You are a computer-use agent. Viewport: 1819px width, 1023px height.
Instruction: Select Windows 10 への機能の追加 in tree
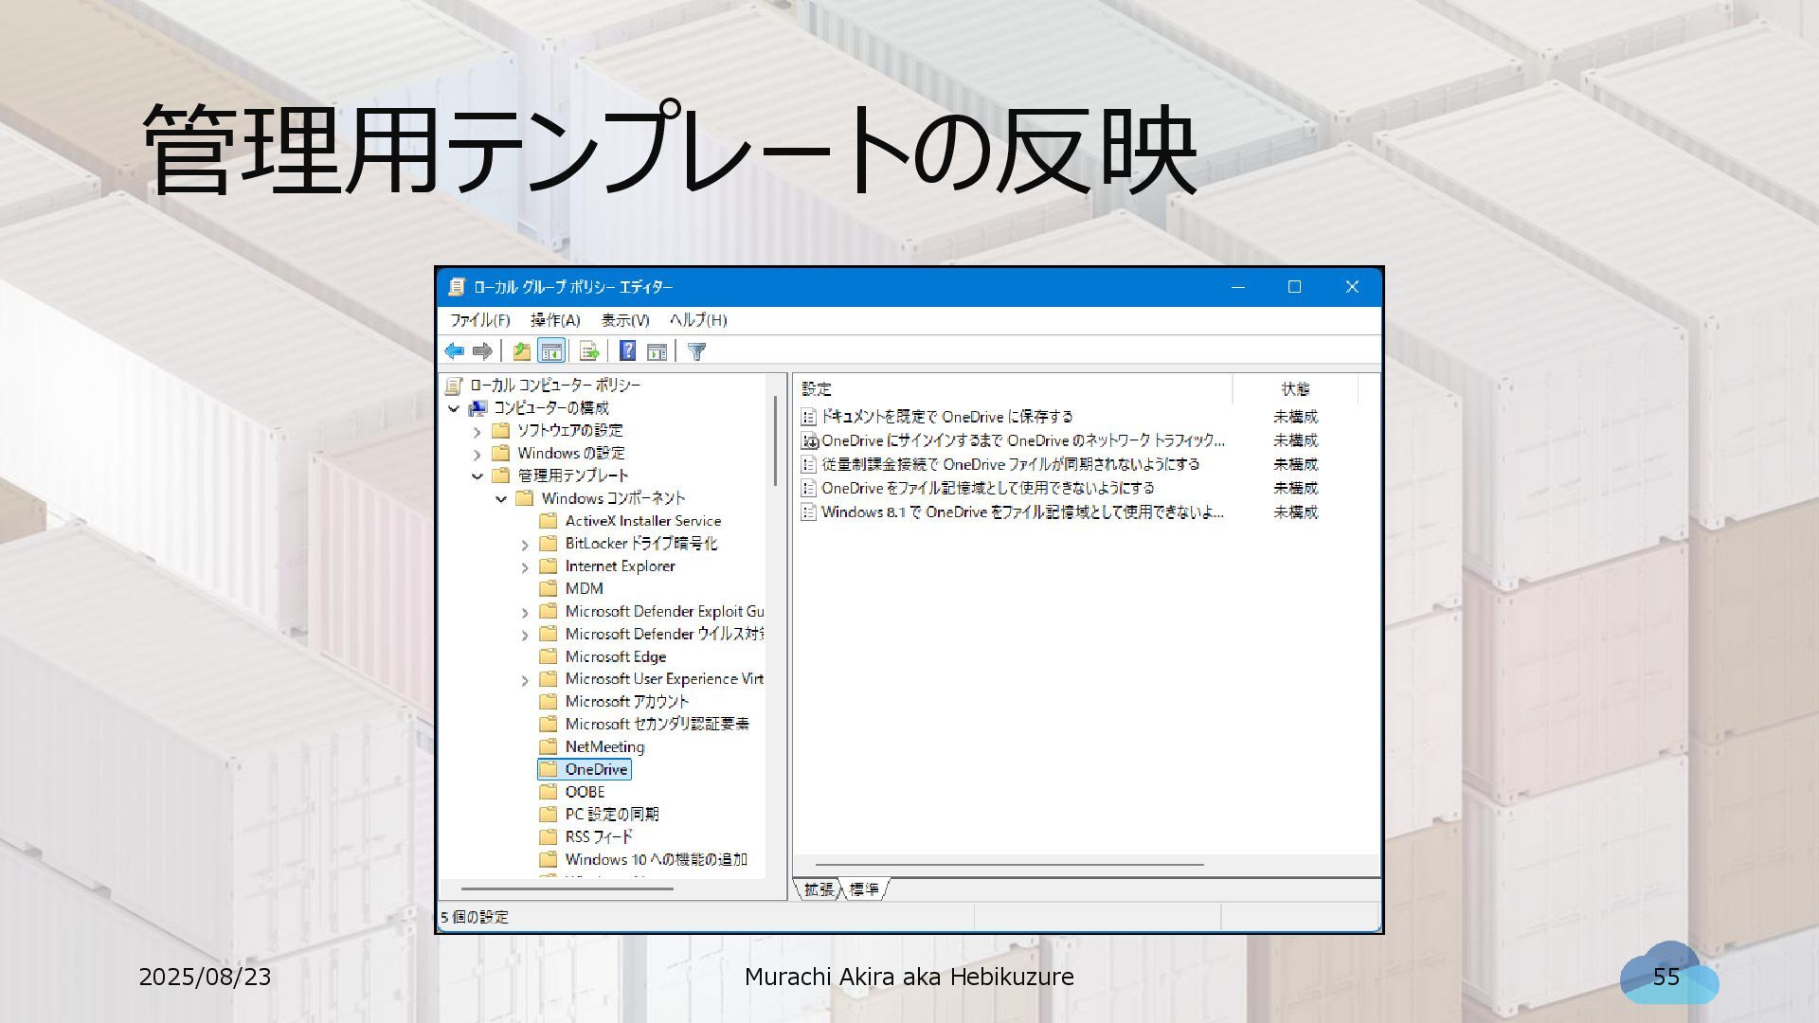(x=656, y=860)
